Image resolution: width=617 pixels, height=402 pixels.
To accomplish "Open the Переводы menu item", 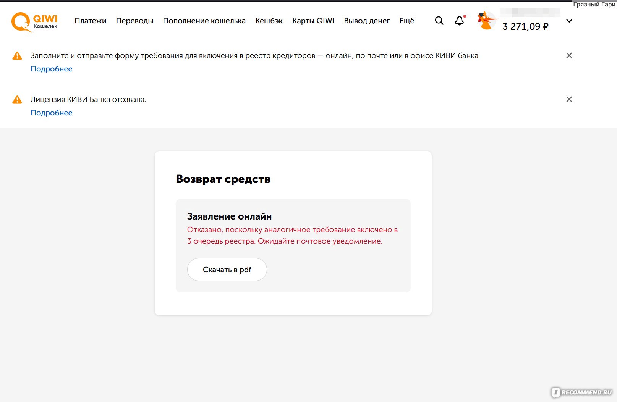I will (134, 21).
